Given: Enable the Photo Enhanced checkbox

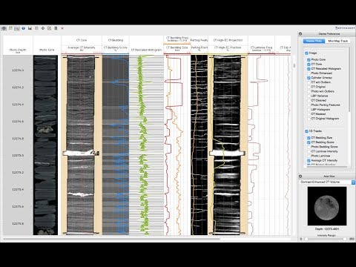Looking at the screenshot, I should coord(309,73).
